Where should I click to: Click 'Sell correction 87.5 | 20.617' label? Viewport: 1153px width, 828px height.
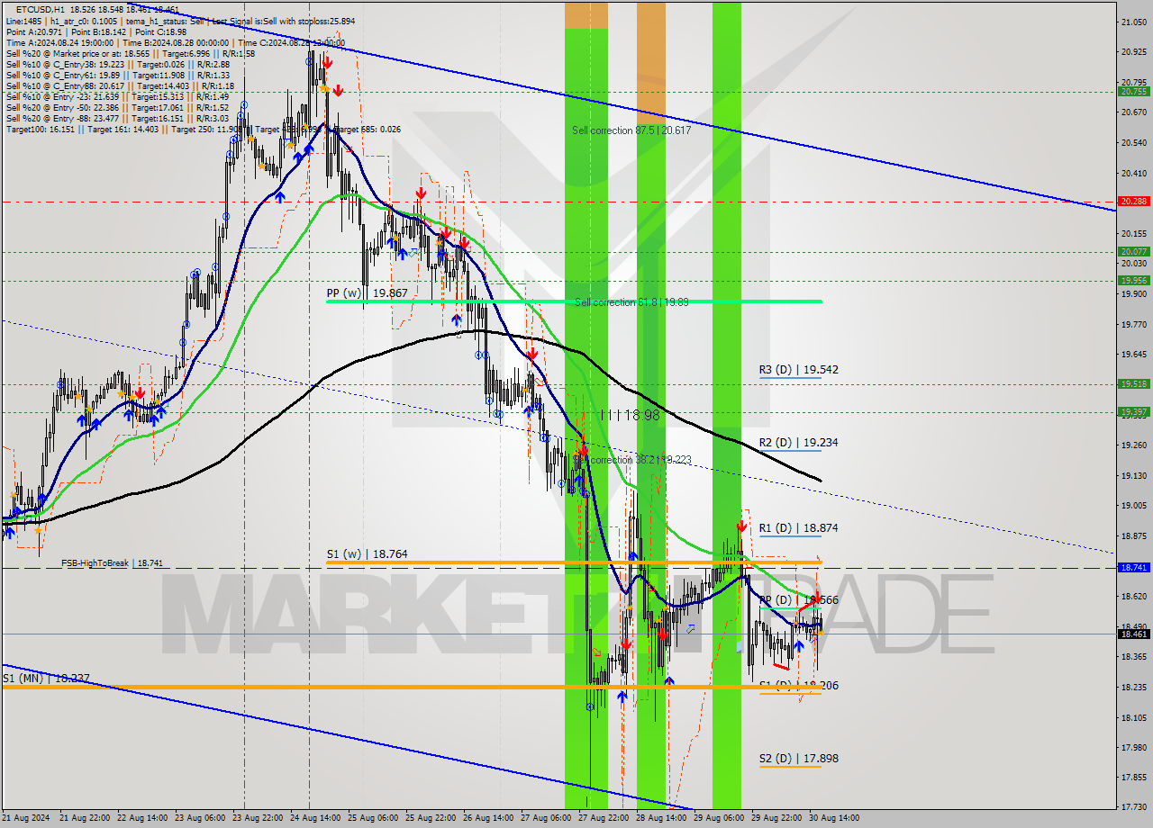pos(631,130)
